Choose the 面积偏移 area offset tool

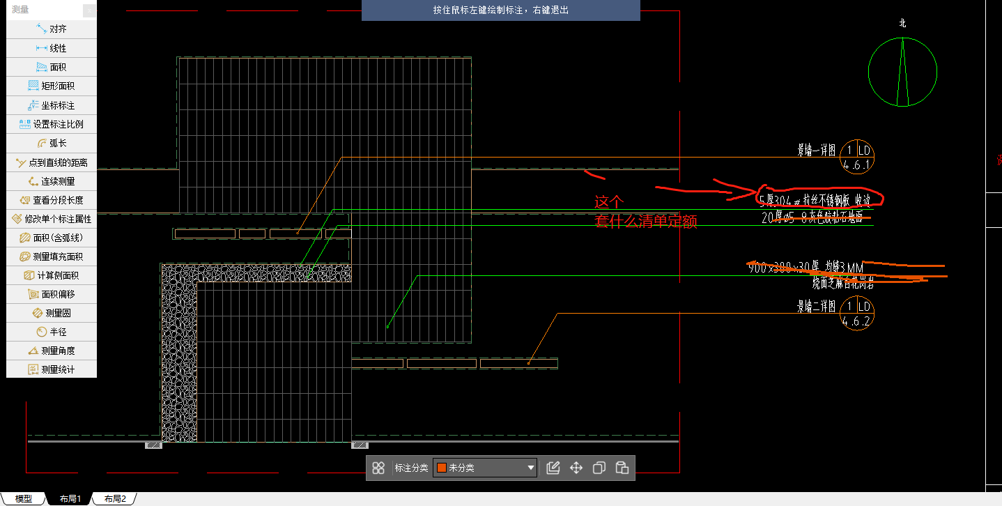[x=52, y=294]
